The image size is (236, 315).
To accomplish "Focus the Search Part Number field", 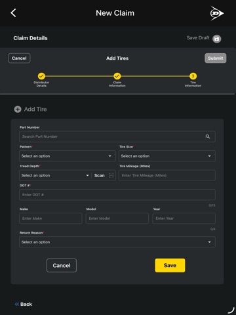I will [117, 136].
